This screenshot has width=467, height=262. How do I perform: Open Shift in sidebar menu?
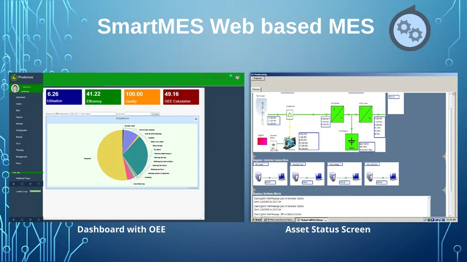click(18, 110)
